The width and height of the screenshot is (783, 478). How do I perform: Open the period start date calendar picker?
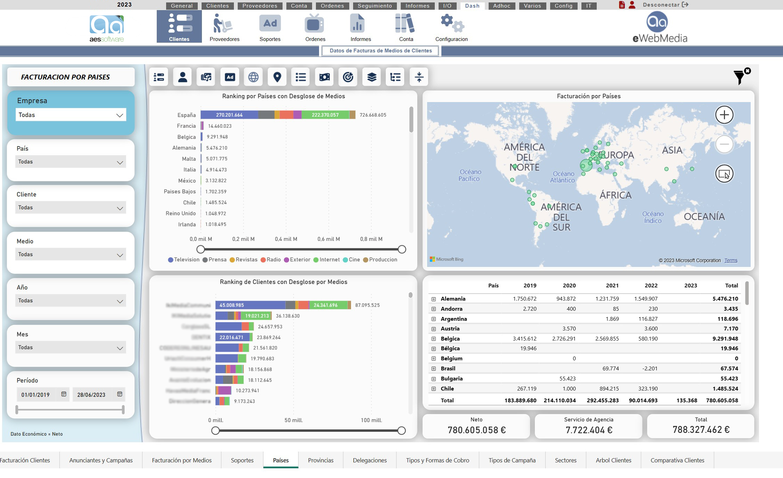[64, 394]
